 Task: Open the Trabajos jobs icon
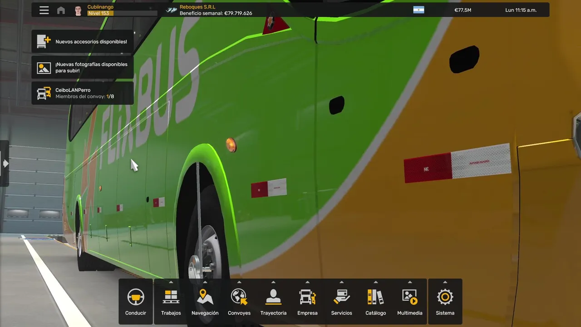coord(171,297)
